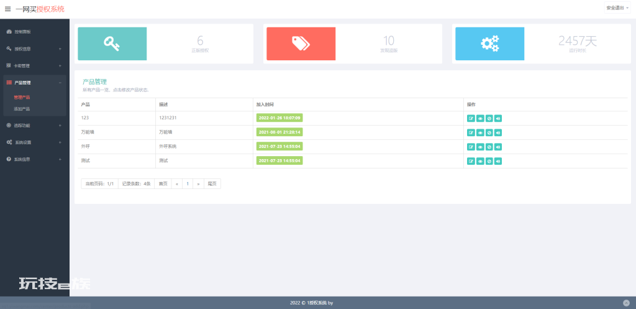Expand the 追踪功能 plus sign
Viewport: 636px width, 309px height.
[60, 126]
